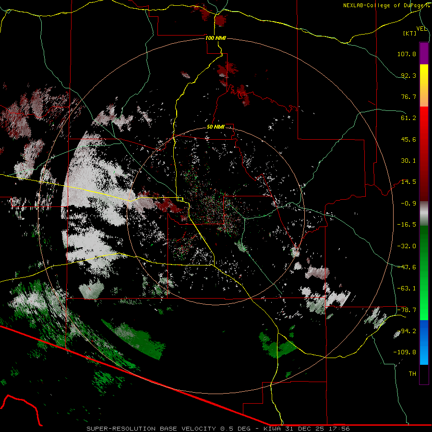Click the gray segment of the color bar
Viewport: 432px width, 432px height.
[x=424, y=214]
